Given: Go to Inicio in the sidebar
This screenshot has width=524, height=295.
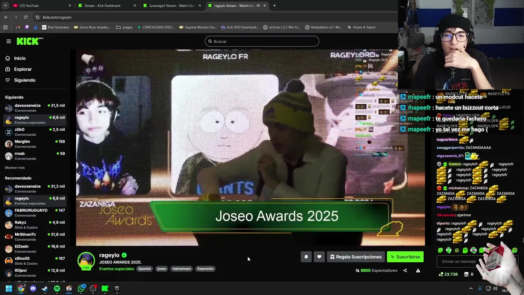Looking at the screenshot, I should pos(20,58).
